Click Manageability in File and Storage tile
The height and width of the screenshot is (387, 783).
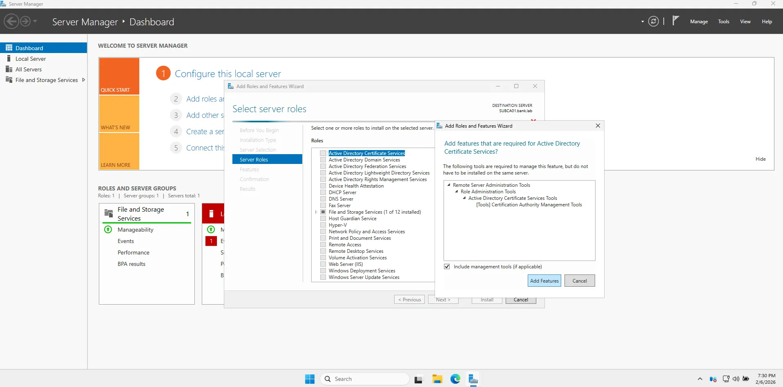click(x=136, y=230)
